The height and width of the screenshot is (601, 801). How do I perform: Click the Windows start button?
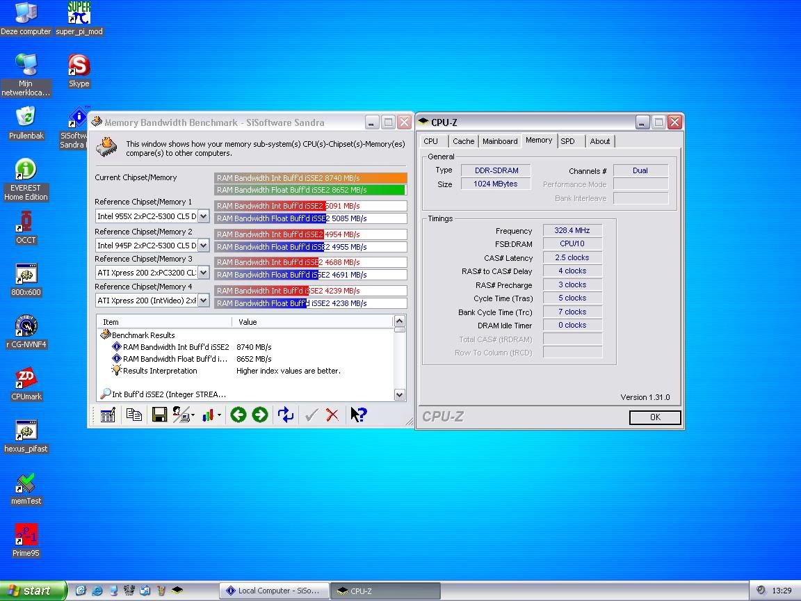(33, 591)
